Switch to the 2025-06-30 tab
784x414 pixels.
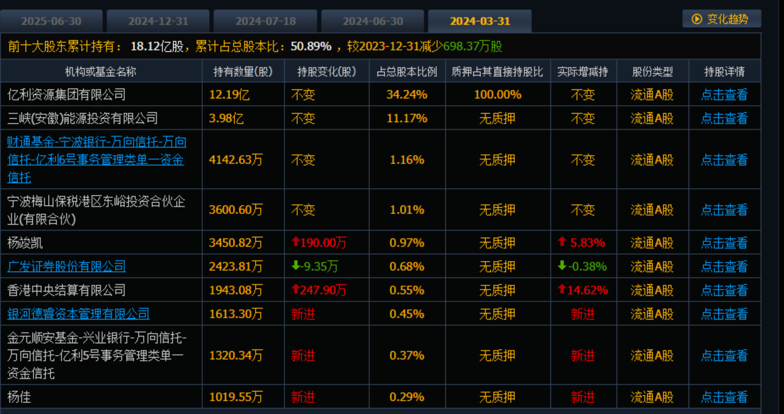[x=51, y=21]
